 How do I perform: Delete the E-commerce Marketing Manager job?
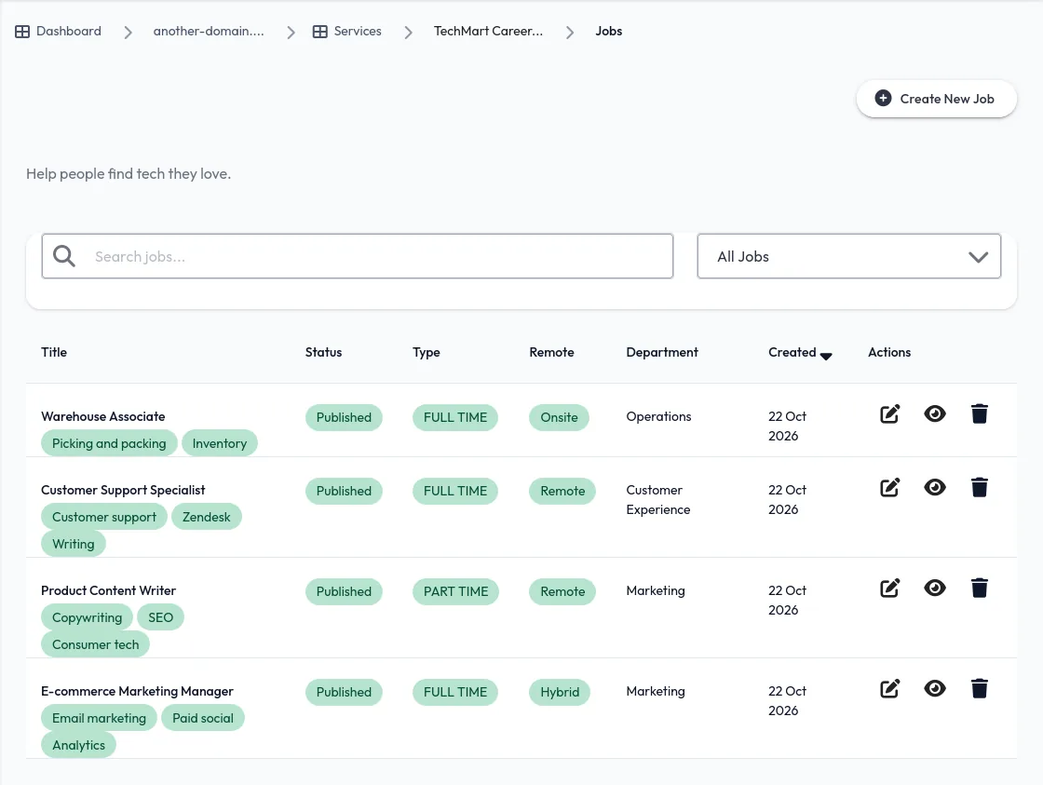click(979, 688)
